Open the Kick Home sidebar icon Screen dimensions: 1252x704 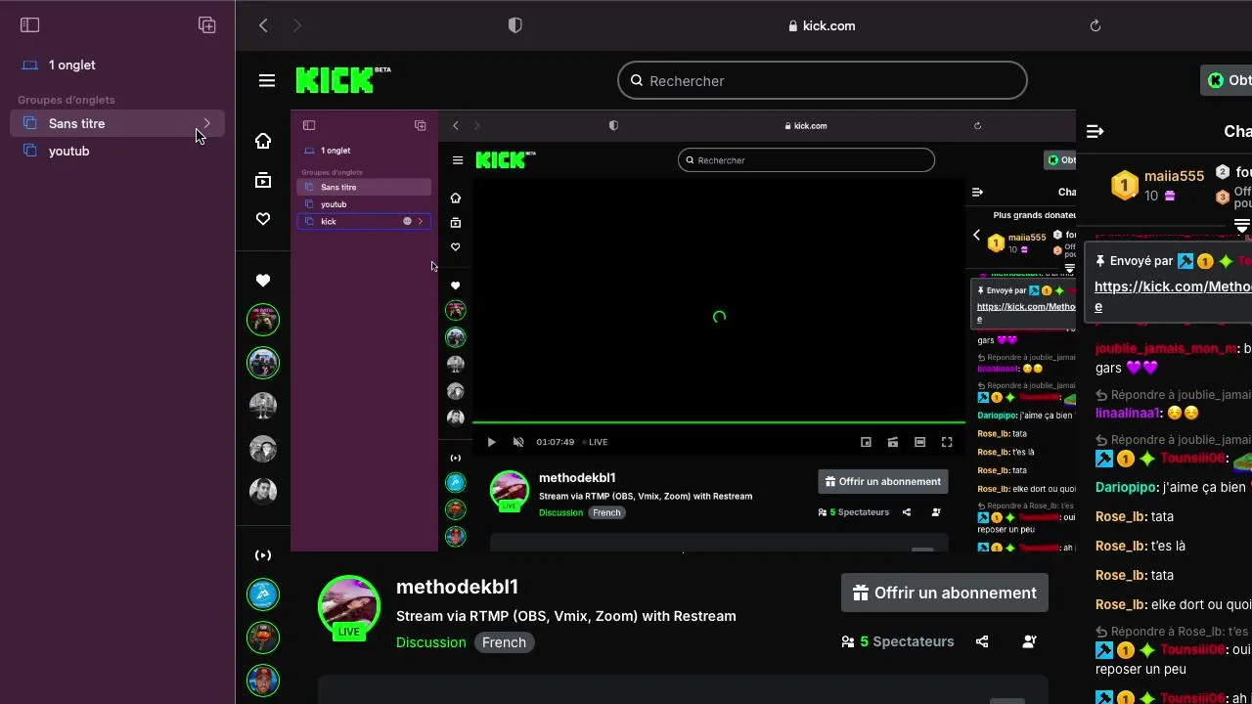263,142
